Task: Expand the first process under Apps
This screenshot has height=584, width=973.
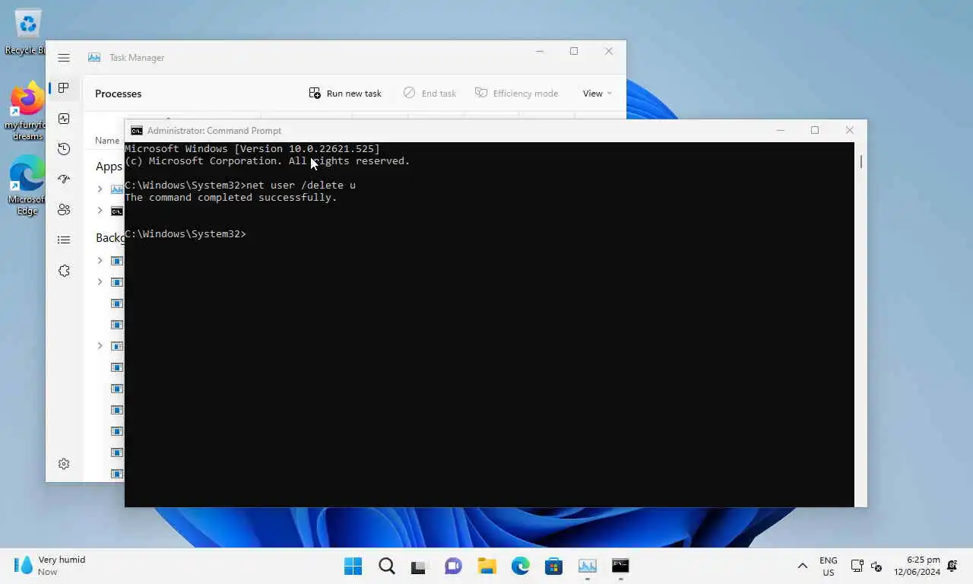Action: (100, 189)
